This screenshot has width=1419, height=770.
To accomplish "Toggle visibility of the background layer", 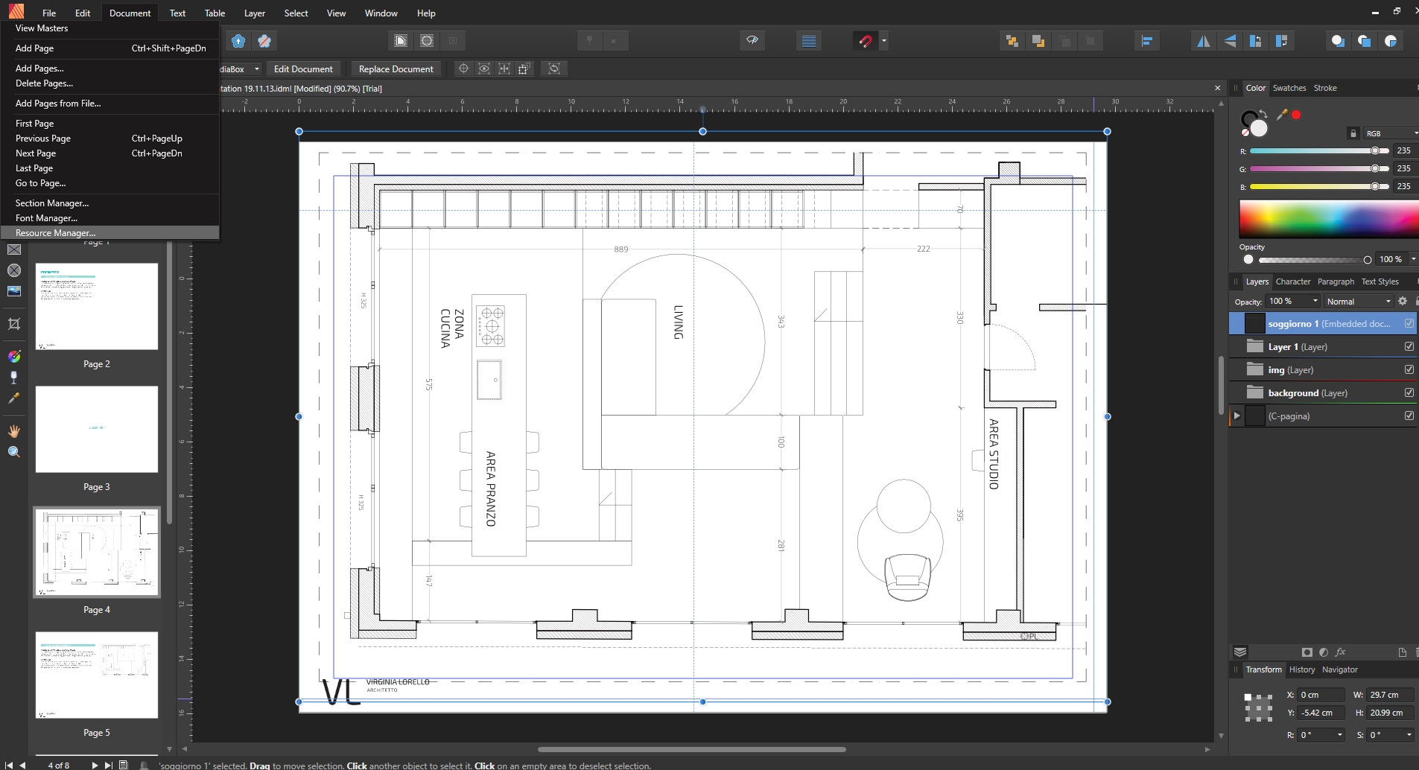I will 1409,392.
